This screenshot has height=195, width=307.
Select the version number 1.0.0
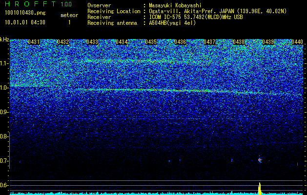coord(66,4)
